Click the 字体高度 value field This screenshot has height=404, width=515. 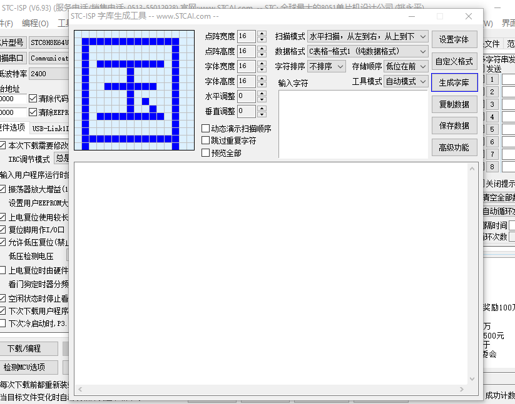(247, 81)
